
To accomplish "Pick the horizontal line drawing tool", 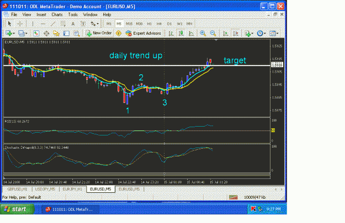I will tap(43, 24).
